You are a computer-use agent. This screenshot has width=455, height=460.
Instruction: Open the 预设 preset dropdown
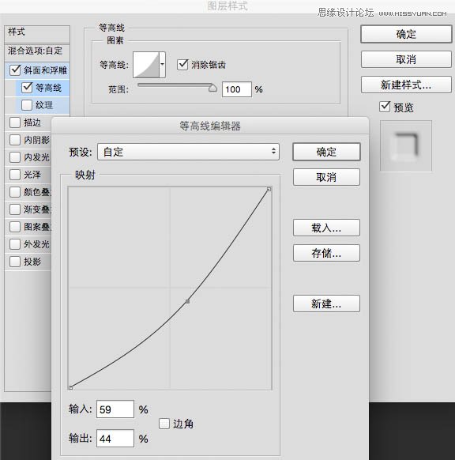[188, 152]
